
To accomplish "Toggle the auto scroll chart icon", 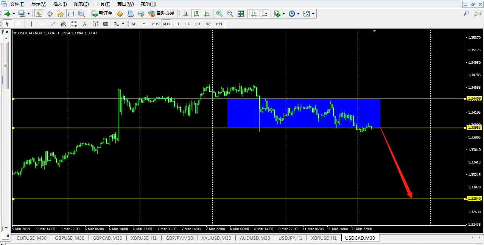I will (x=254, y=14).
